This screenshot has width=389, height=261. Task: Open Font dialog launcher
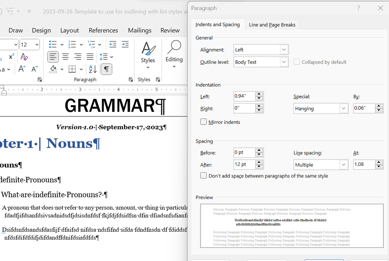tap(40, 79)
